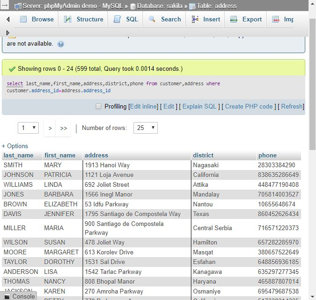Click the PATRICIA cell
Viewport: 316px width, 300px height.
point(63,175)
